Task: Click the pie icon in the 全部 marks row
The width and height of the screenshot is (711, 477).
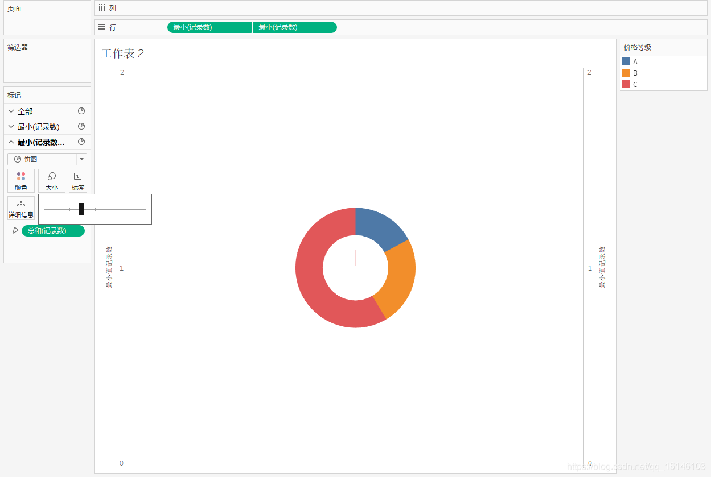Action: (81, 111)
